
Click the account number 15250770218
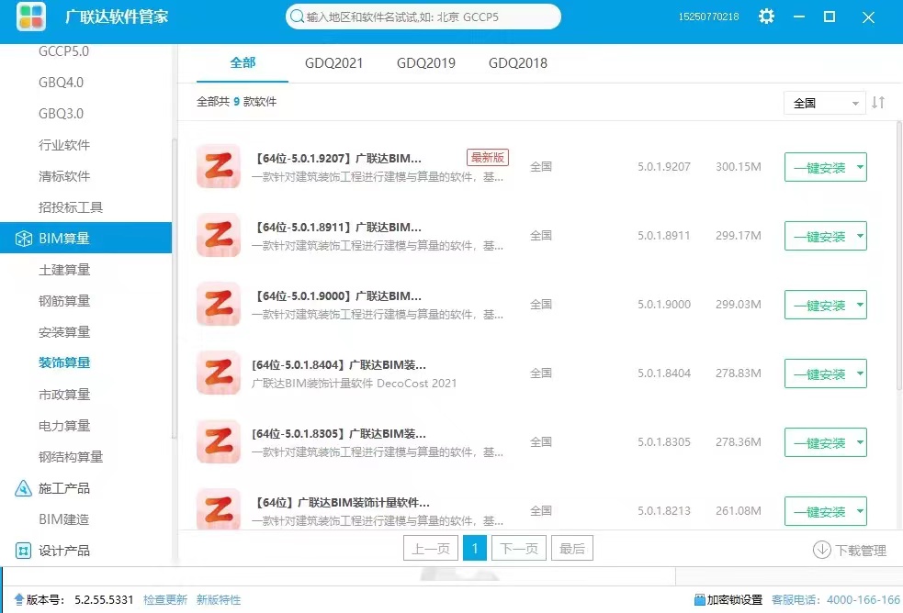pyautogui.click(x=708, y=17)
